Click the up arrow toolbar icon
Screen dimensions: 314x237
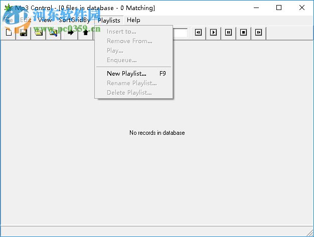pos(85,33)
